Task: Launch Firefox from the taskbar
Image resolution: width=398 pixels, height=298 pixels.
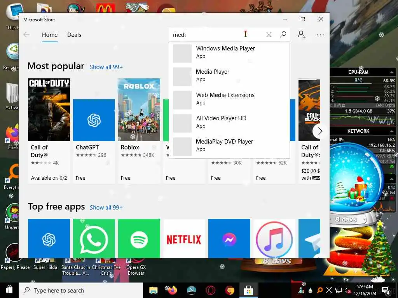Action: (172, 290)
